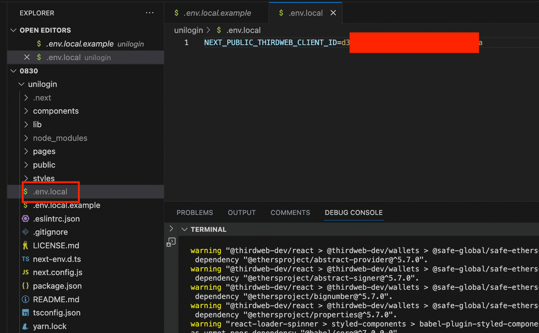This screenshot has width=539, height=333.
Task: Collapse the TERMINAL section
Action: coord(184,230)
